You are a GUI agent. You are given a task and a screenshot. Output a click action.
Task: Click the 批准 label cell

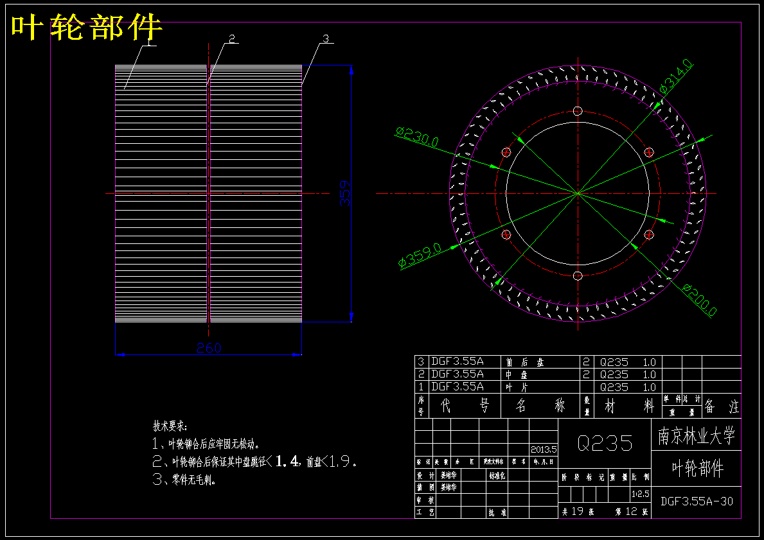(x=497, y=513)
